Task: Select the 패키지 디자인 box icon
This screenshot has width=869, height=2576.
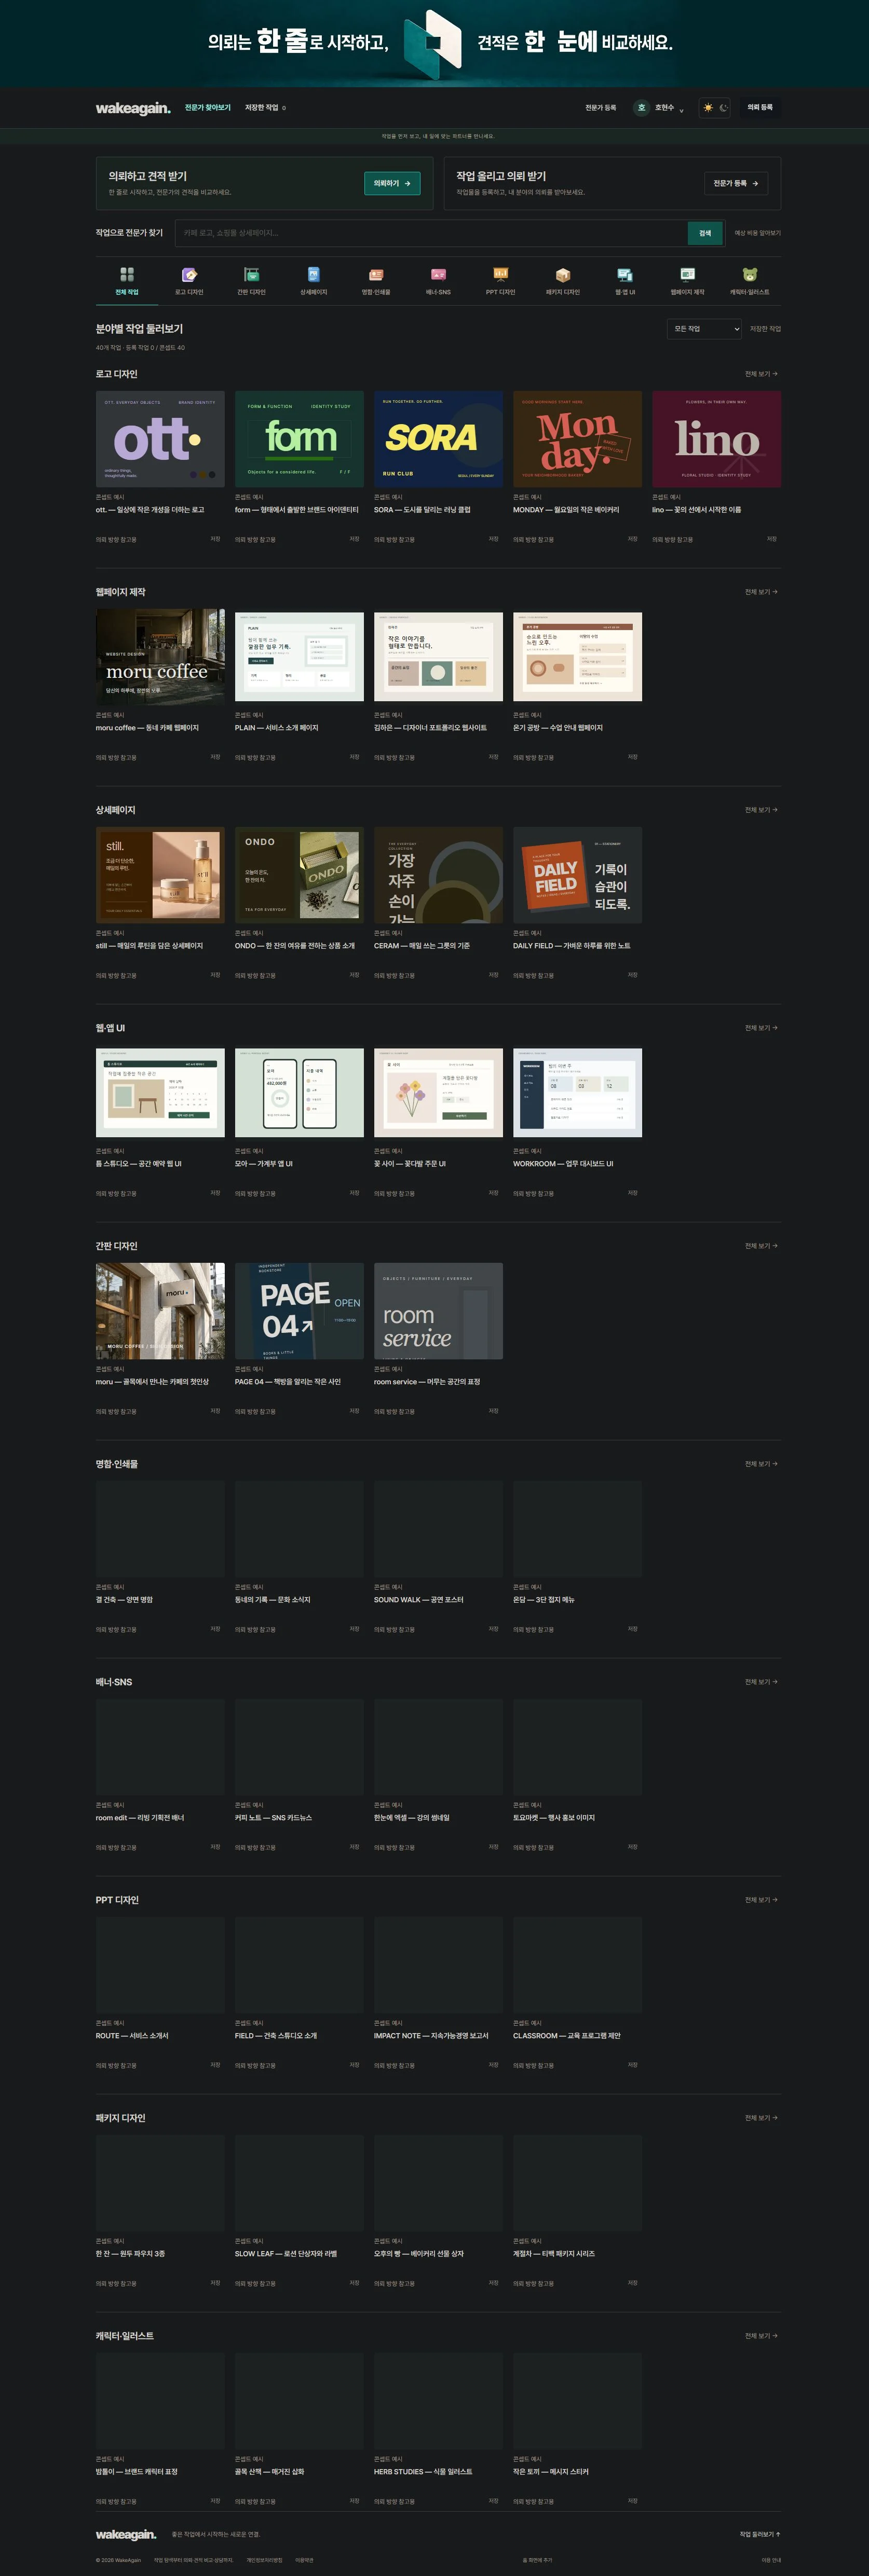Action: pyautogui.click(x=563, y=274)
